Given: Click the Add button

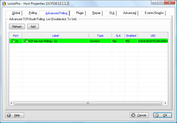Looking at the screenshot, I should [x=33, y=27].
